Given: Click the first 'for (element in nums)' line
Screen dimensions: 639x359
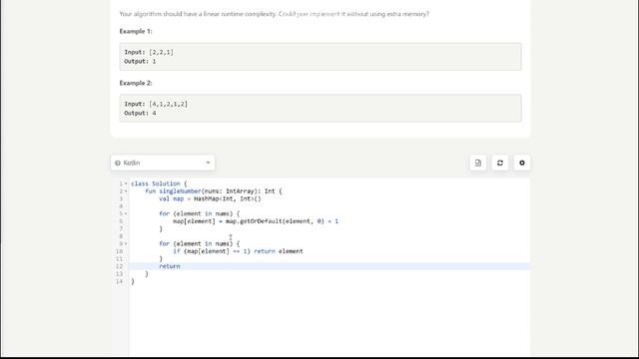Looking at the screenshot, I should (x=200, y=213).
